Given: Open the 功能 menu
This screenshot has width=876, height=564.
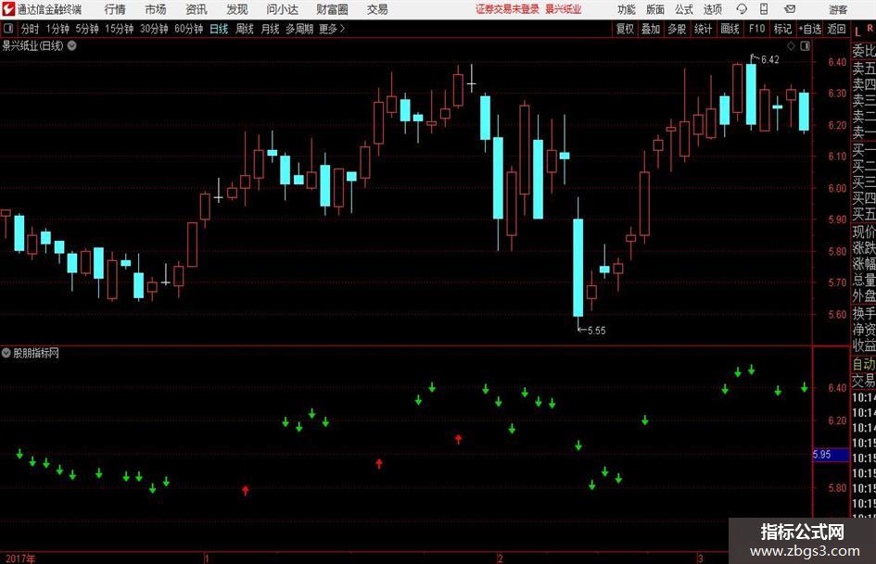Looking at the screenshot, I should pos(627,9).
